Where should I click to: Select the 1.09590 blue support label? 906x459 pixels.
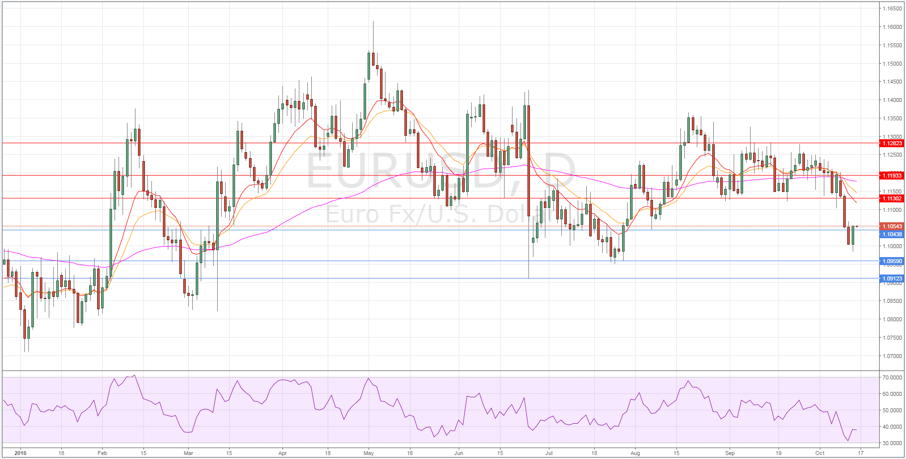pyautogui.click(x=892, y=261)
